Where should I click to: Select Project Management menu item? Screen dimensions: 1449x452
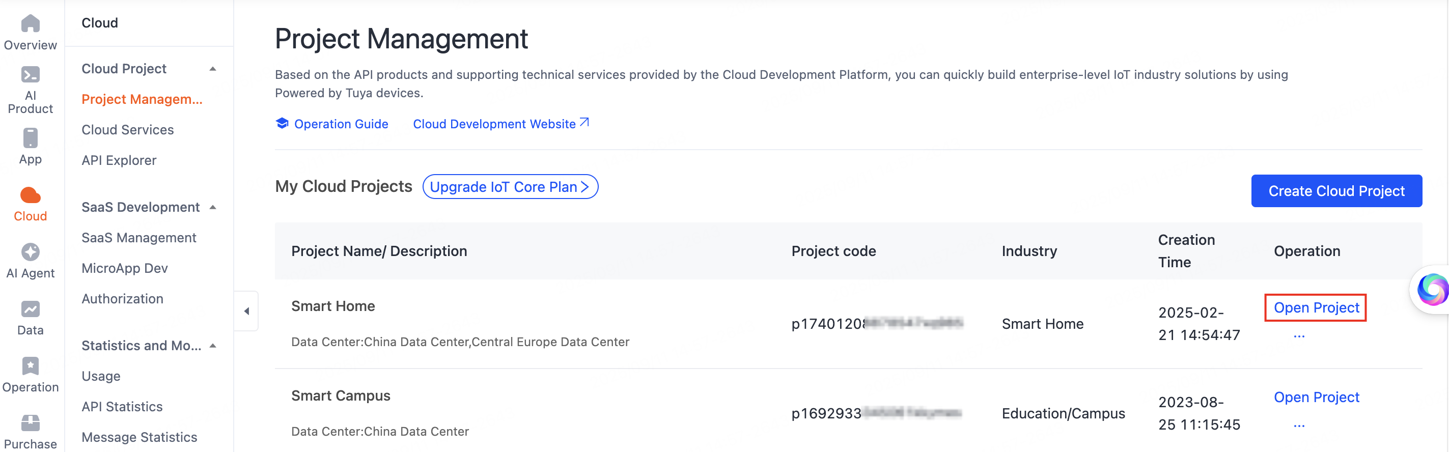(142, 99)
